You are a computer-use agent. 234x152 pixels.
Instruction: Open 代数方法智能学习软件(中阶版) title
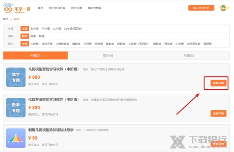pyautogui.click(x=53, y=100)
